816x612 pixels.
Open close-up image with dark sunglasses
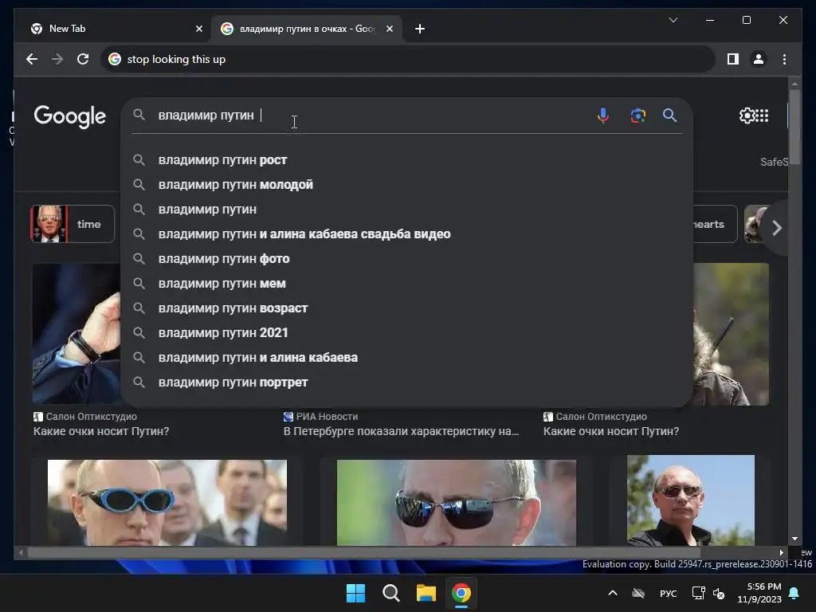pyautogui.click(x=457, y=502)
